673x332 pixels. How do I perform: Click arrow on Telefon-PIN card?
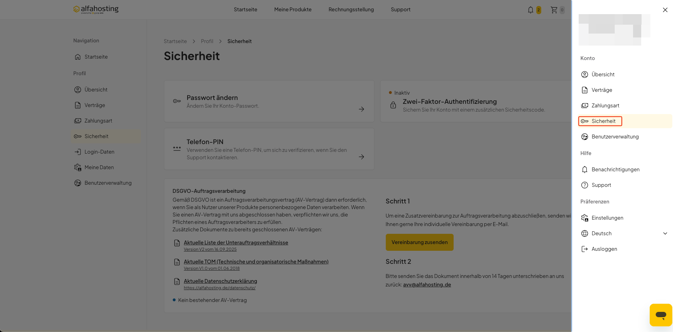361,157
